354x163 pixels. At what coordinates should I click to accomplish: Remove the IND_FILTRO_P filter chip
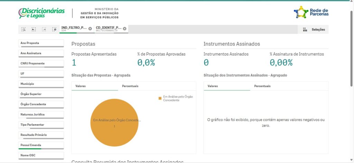(90, 29)
